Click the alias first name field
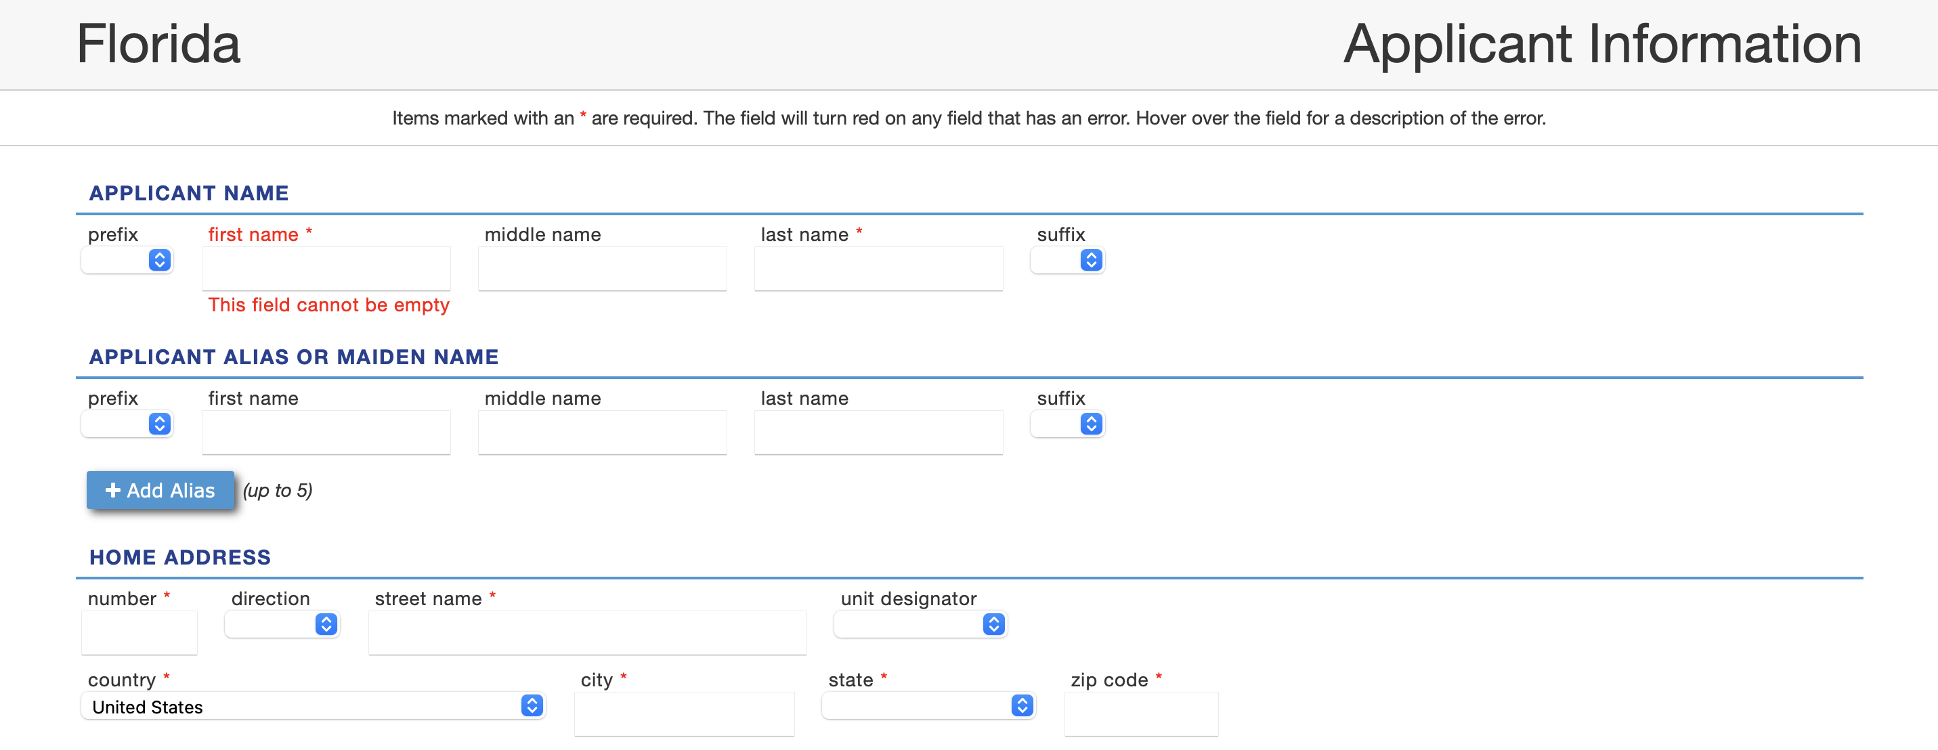 [326, 433]
